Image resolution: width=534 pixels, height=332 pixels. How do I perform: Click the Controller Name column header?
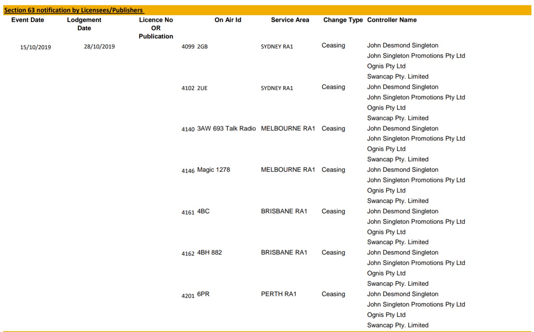click(392, 20)
